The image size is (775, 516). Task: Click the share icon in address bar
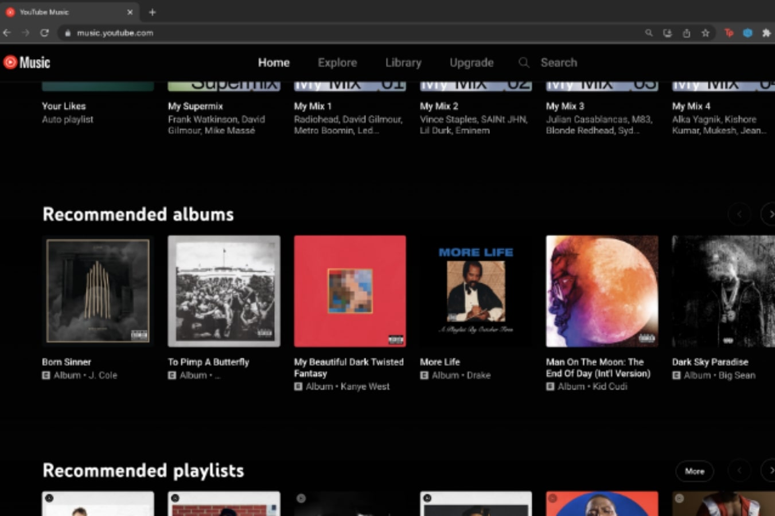686,33
